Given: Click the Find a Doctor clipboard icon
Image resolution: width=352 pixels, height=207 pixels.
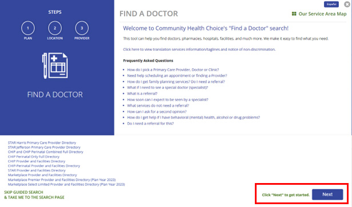Looking at the screenshot, I should (x=55, y=66).
